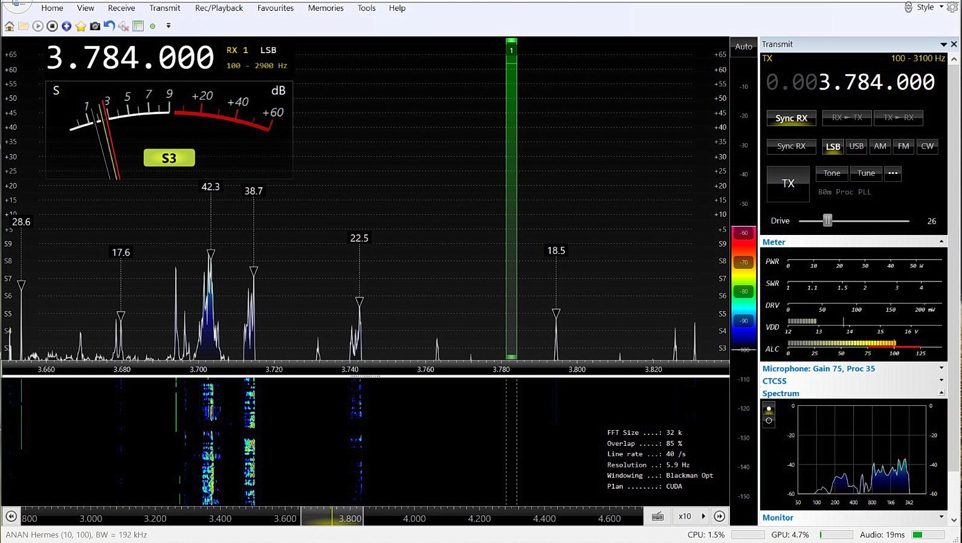The height and width of the screenshot is (543, 962).
Task: Open the x10 zoom dropdown
Action: tap(691, 516)
